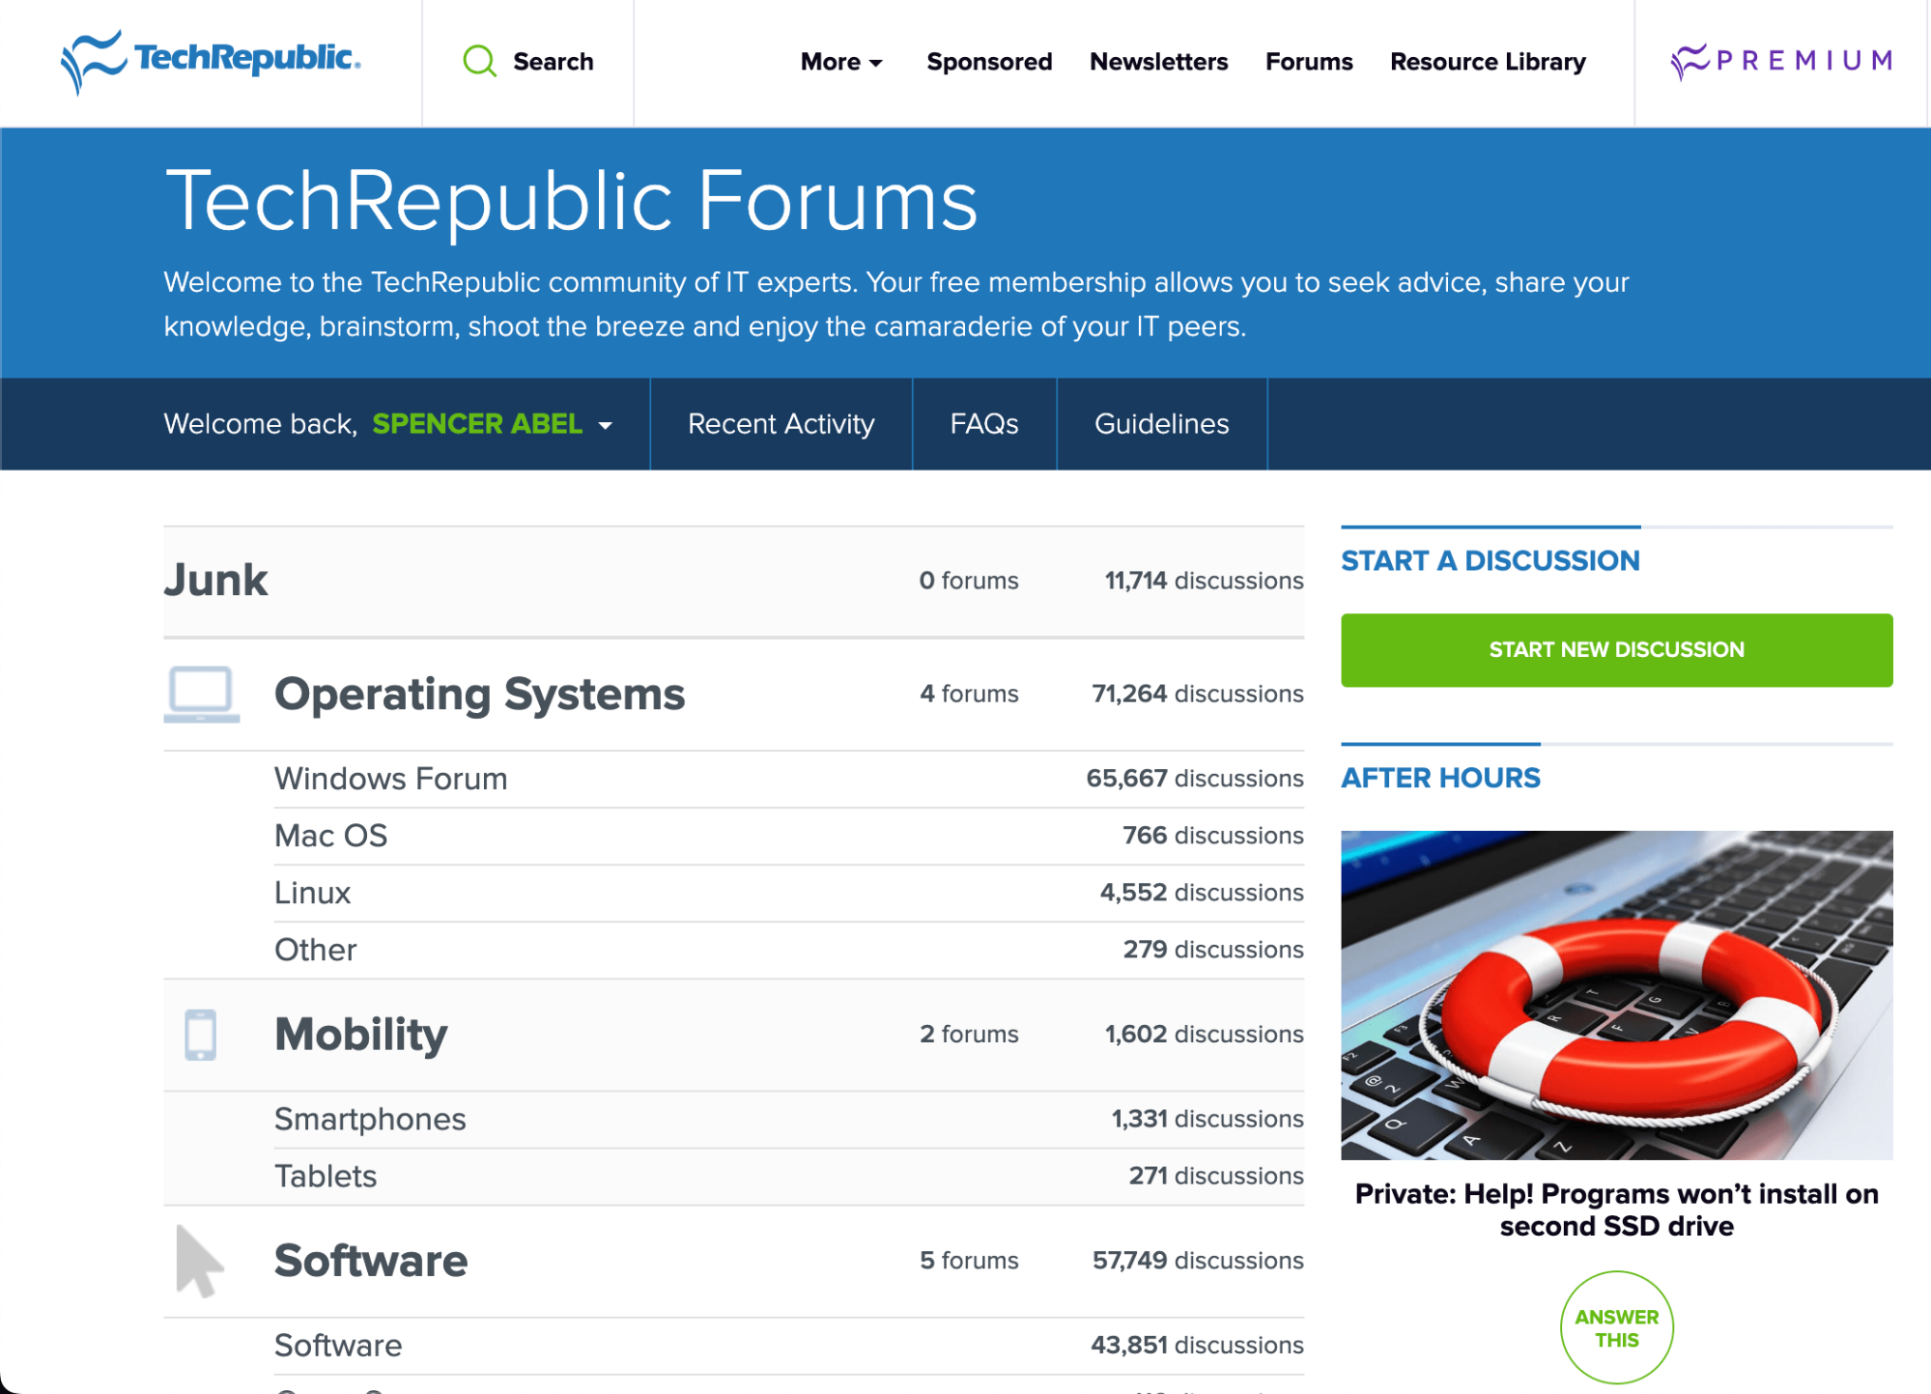Click the '1,602 discussions' Mobility total

pos(1205,1035)
